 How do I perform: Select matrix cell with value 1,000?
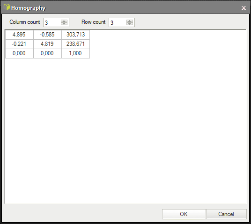point(75,53)
